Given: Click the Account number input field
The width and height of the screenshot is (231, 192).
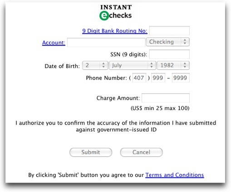Looking at the screenshot, I should pos(106,43).
